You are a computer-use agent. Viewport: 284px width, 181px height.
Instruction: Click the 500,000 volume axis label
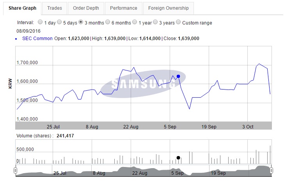click(x=25, y=149)
